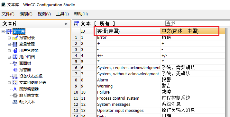Open the 编辑(E) menu
Image resolution: width=230 pixels, height=117 pixels.
coord(26,14)
